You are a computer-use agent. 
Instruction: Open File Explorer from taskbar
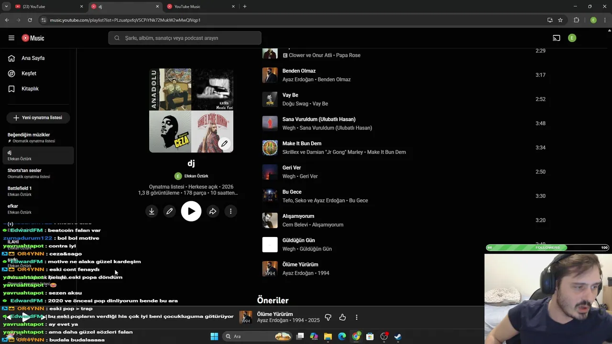(x=328, y=336)
